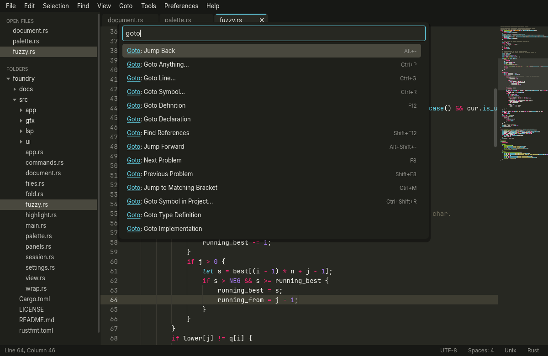Focus the command palette search field

click(x=274, y=33)
